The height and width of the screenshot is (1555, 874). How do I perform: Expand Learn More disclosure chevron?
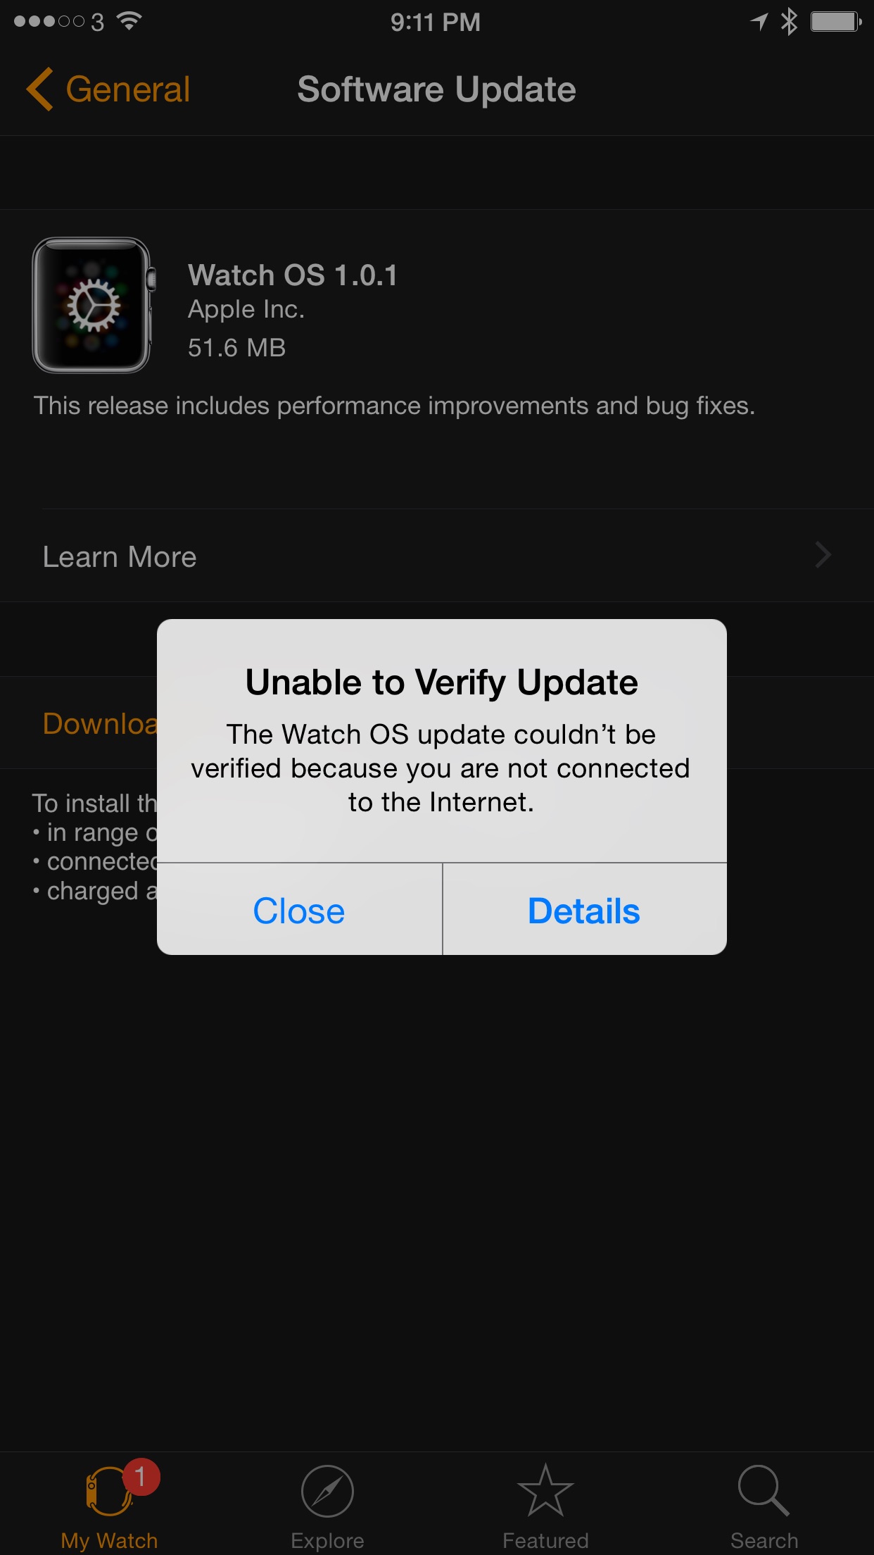click(823, 555)
